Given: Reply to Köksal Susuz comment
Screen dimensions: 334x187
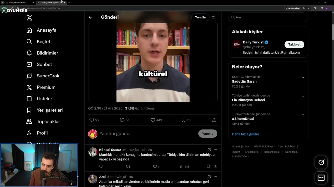Looking at the screenshot, I should click(101, 166).
